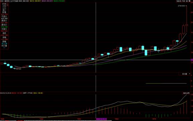Click the small icon below the info panel pin

(x=7, y=5)
